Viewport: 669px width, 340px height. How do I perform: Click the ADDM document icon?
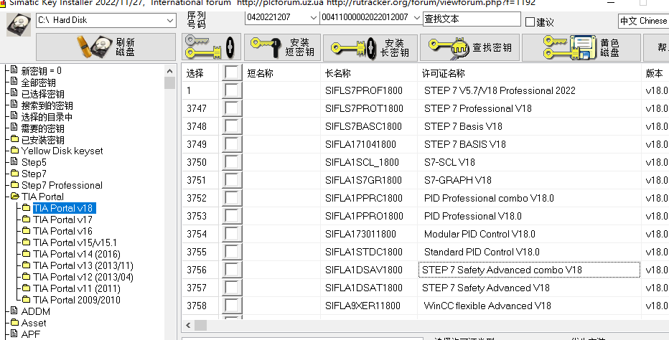(14, 311)
